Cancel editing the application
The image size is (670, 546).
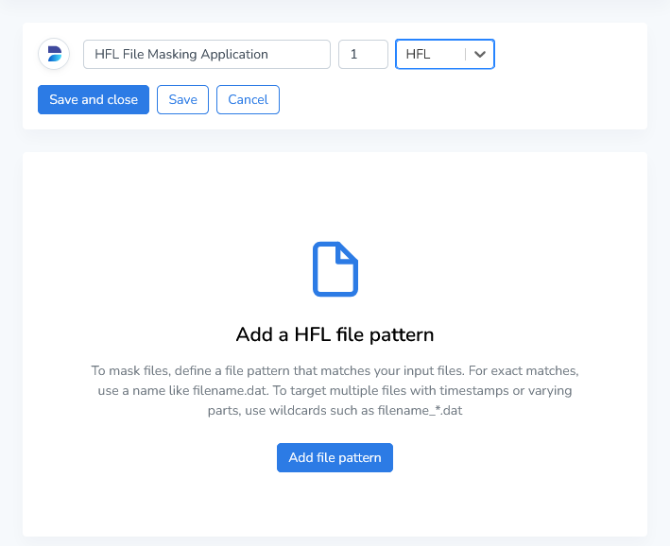pos(248,99)
